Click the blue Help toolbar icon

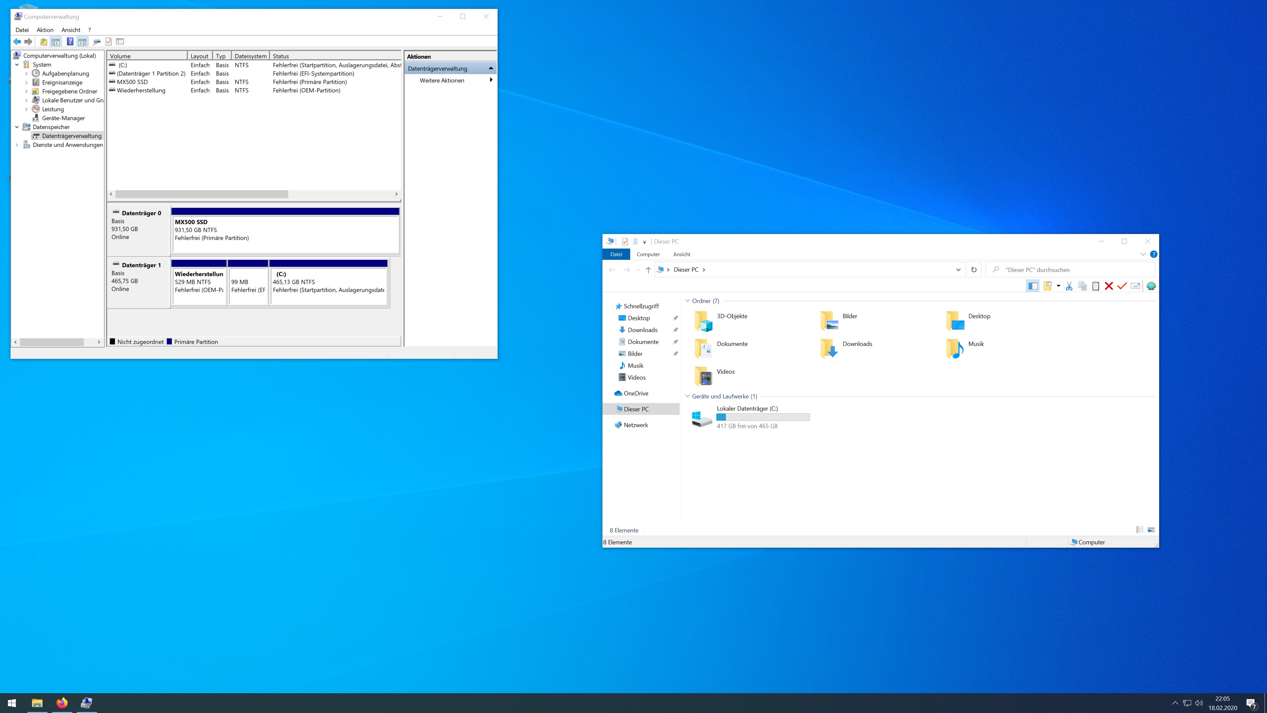pyautogui.click(x=70, y=42)
